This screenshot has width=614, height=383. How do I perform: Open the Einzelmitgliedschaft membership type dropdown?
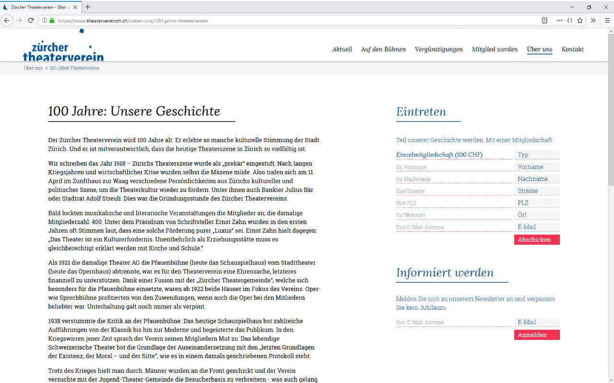[454, 155]
